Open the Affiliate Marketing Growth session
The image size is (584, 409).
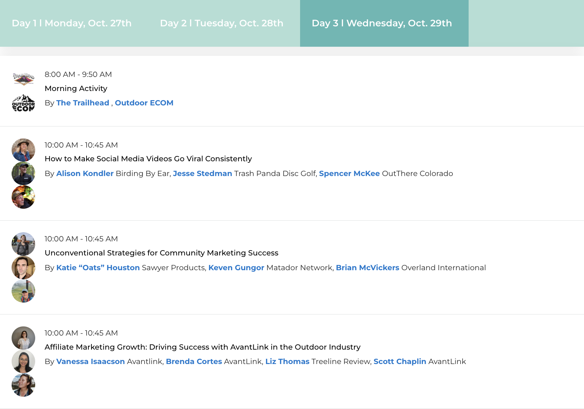tap(203, 347)
